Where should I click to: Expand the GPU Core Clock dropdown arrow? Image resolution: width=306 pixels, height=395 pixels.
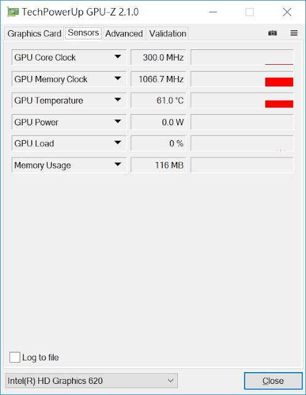[x=118, y=57]
